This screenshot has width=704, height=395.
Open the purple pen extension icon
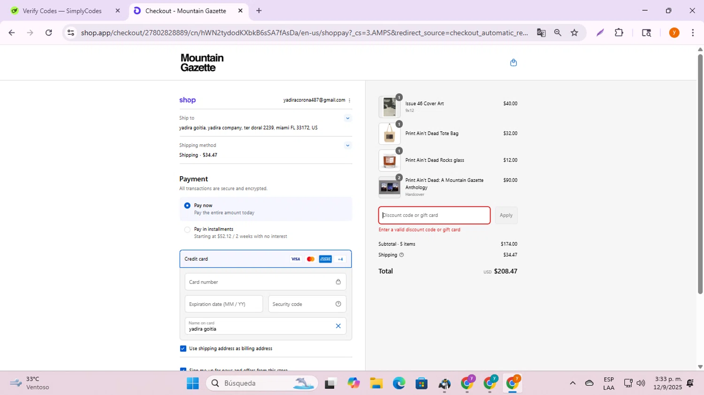tap(600, 33)
